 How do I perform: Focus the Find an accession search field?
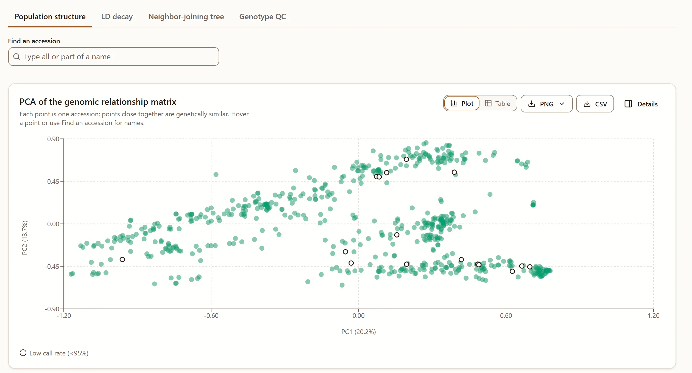coord(113,56)
